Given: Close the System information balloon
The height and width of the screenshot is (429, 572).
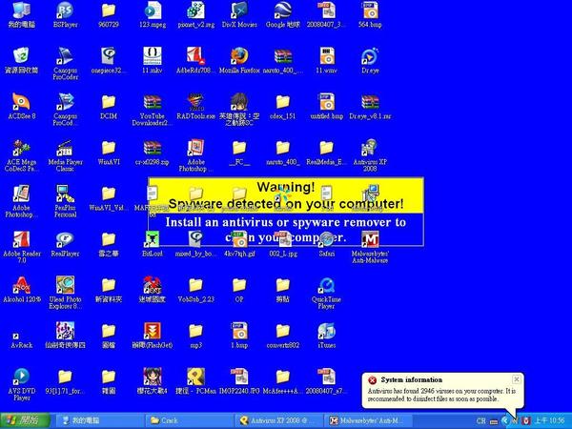Looking at the screenshot, I should coord(517,379).
